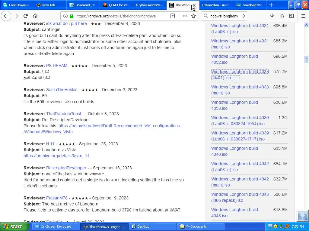Image resolution: width=309 pixels, height=231 pixels.
Task: Download Longhorn build 4033 (idx01).iso
Action: coord(240,75)
